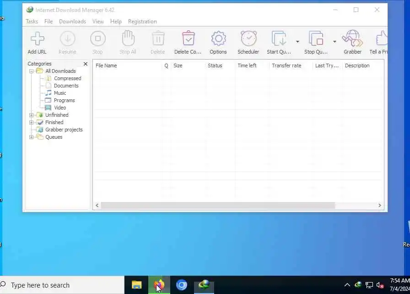Click the IDM system tray icon
This screenshot has height=294, width=410.
(358, 285)
